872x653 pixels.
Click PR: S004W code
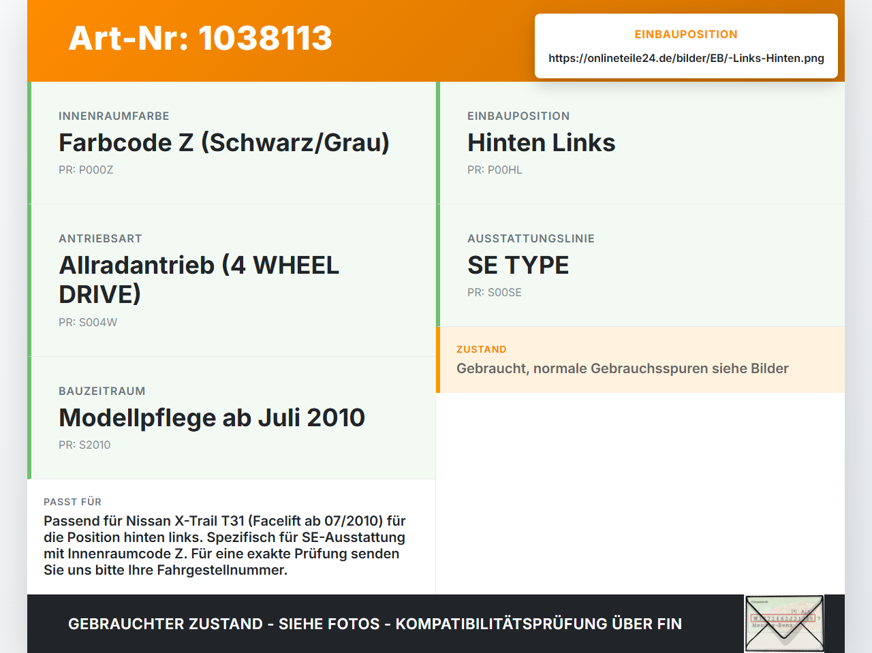click(x=88, y=322)
